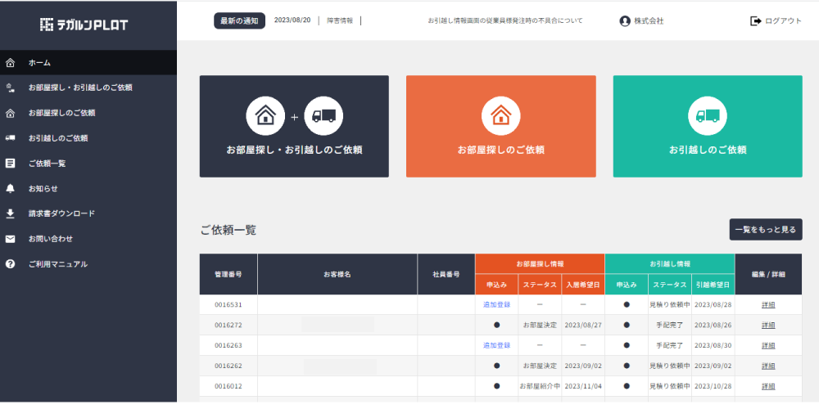Click the dark お部屋探し・お引越しのご依頼 card
The width and height of the screenshot is (819, 409).
[294, 126]
